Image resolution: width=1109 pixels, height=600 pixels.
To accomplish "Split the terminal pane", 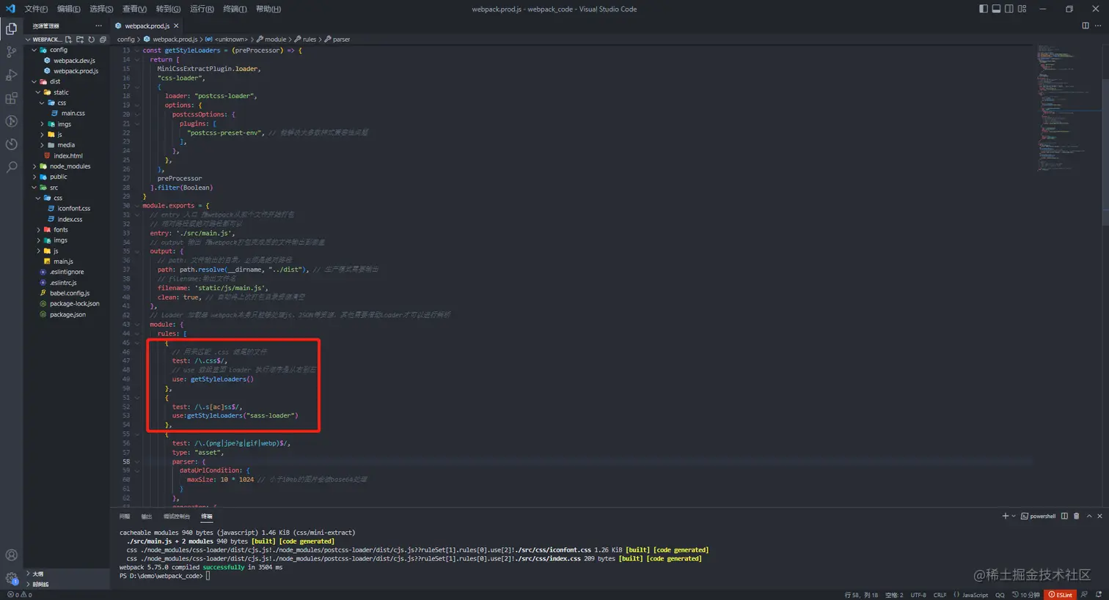I will point(1064,516).
